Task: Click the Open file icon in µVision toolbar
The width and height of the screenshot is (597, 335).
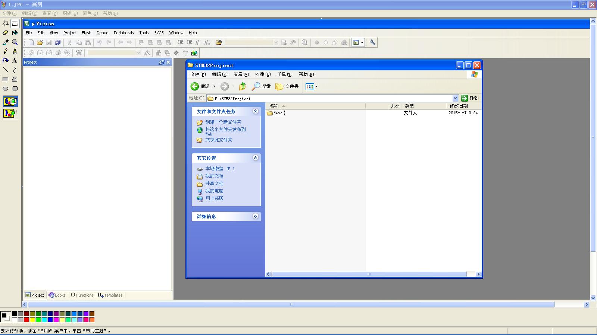Action: click(x=40, y=42)
